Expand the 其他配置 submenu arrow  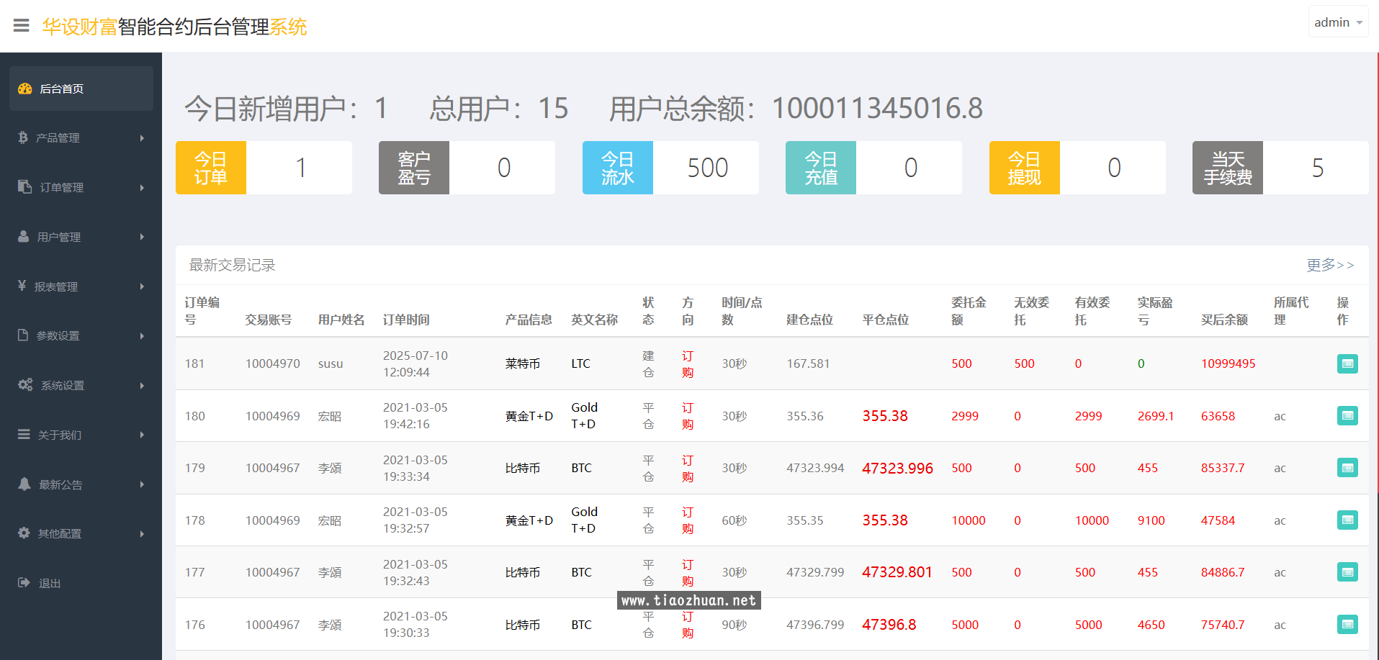tap(142, 533)
